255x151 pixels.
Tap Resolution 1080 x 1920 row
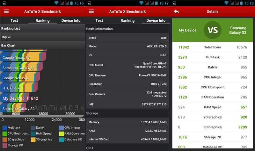click(127, 84)
